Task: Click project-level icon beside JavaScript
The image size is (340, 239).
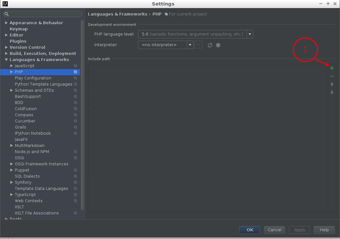Action: pyautogui.click(x=75, y=66)
